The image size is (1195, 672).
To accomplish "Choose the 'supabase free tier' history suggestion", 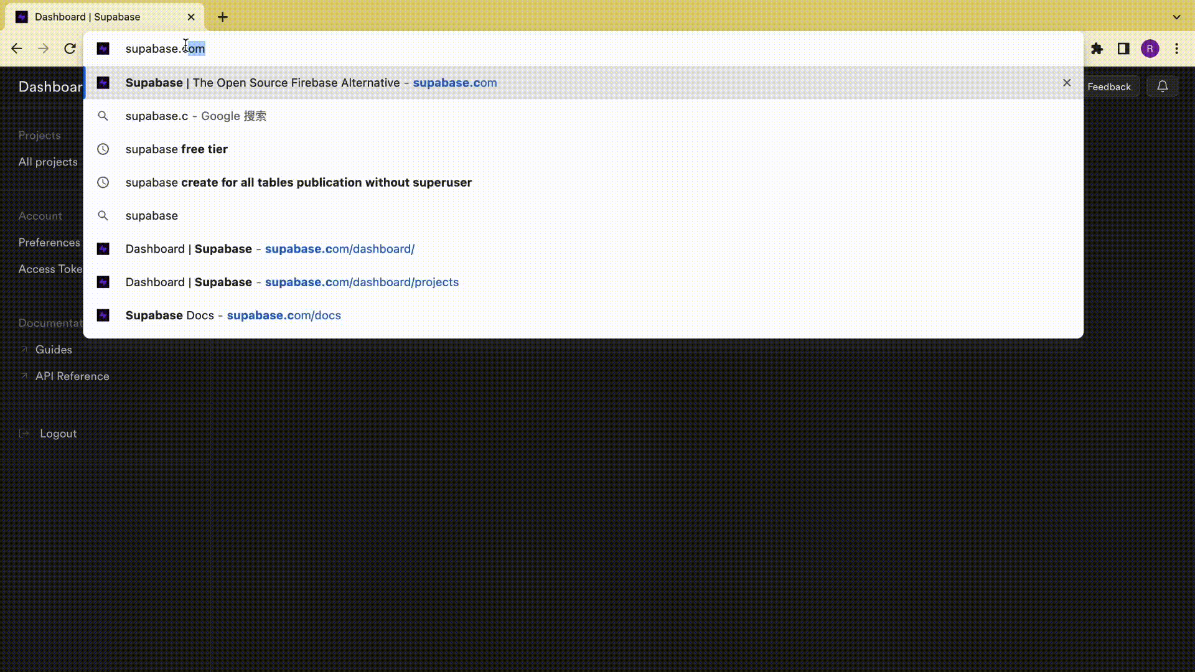I will [x=583, y=149].
